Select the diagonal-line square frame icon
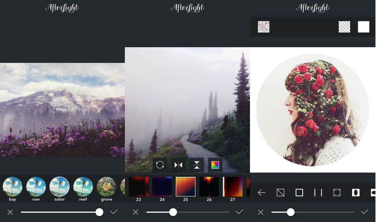Screen dimensions: 376x222 click(x=280, y=192)
